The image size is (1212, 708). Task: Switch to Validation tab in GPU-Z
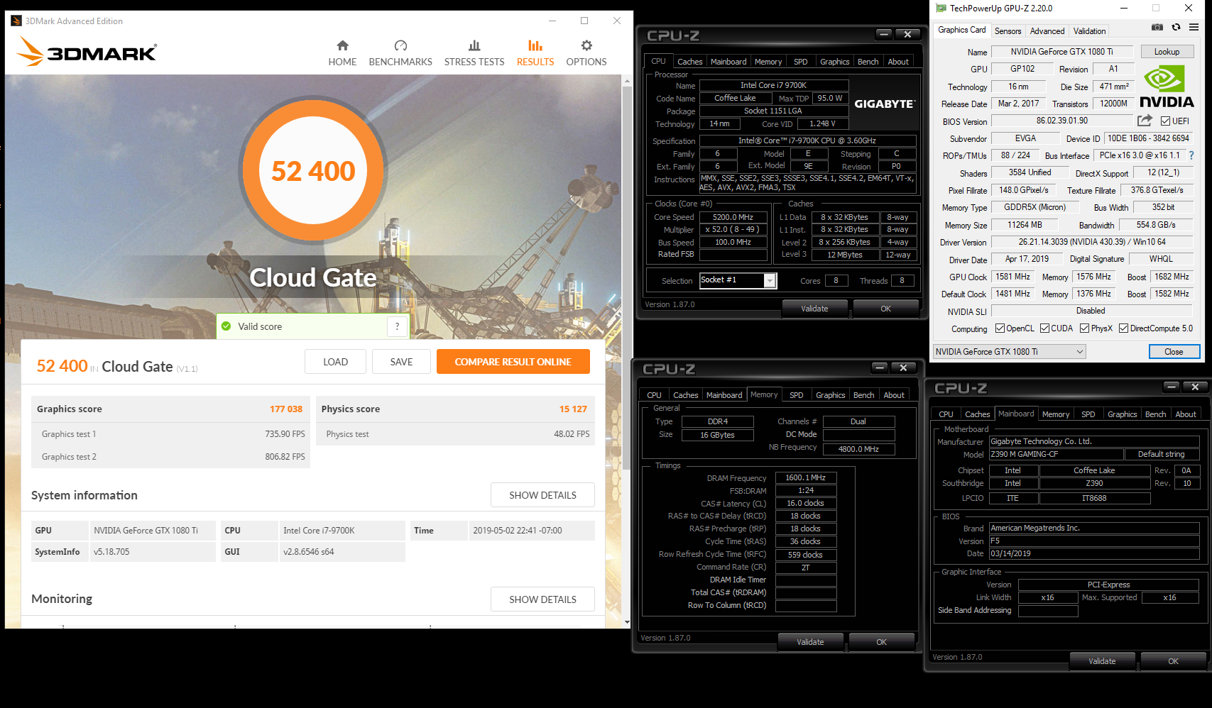[x=1089, y=31]
